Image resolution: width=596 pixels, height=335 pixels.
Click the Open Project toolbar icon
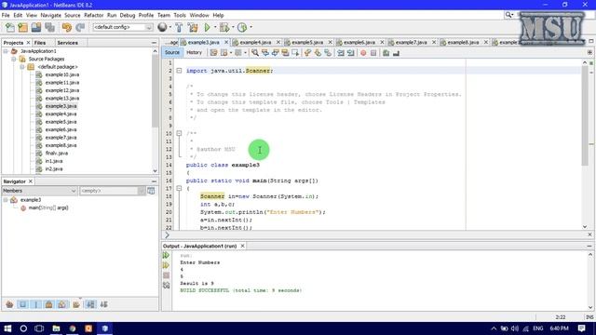(36, 27)
